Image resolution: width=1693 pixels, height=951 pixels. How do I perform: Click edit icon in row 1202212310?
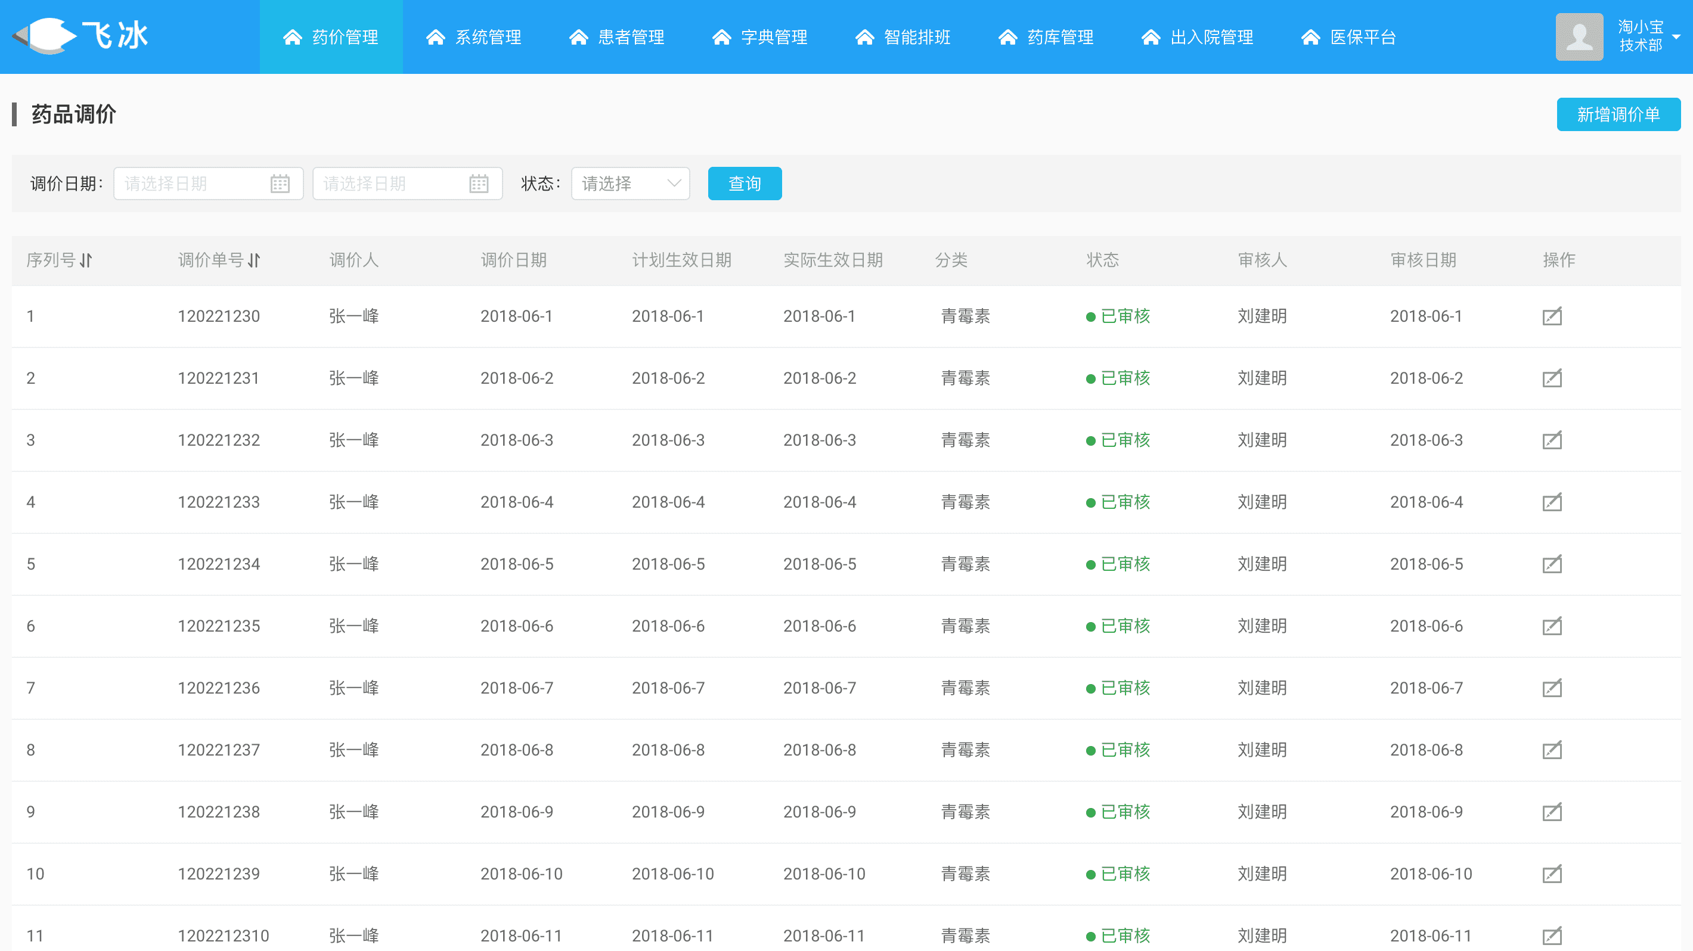point(1552,936)
